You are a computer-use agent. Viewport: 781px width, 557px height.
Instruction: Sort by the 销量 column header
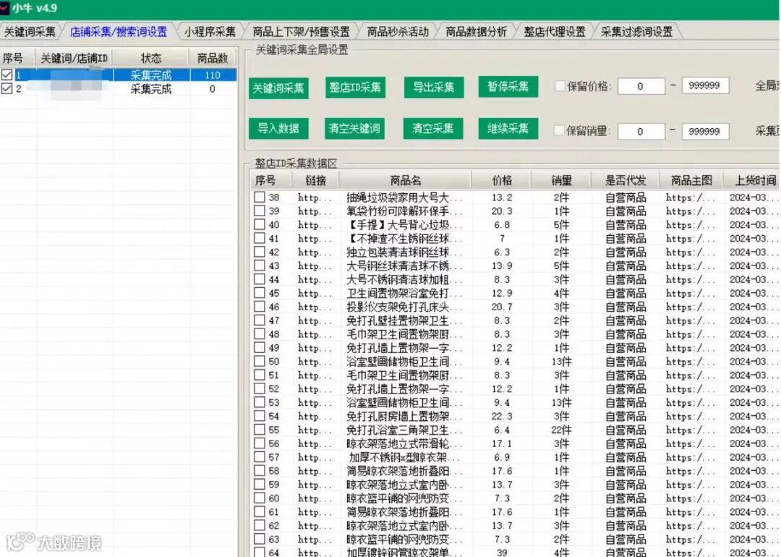coord(561,180)
